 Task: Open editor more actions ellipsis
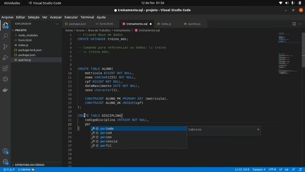pyautogui.click(x=300, y=24)
